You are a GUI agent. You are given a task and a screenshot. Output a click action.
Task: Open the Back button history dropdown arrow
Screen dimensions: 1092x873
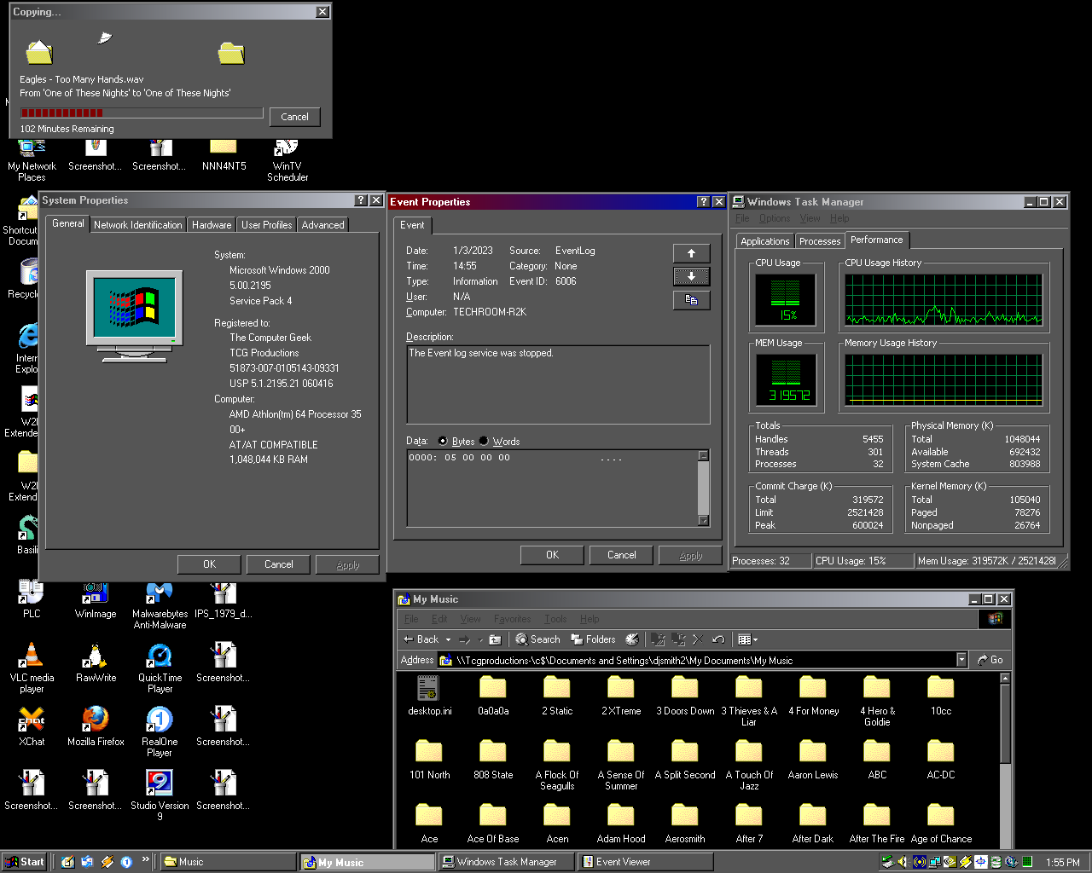[x=448, y=639]
